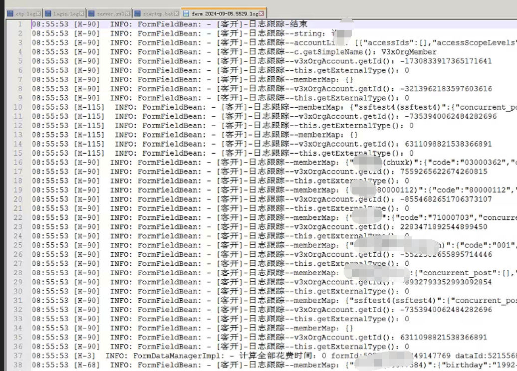The height and width of the screenshot is (371, 517).
Task: Close the startup.bat tab
Action: pyautogui.click(x=176, y=13)
